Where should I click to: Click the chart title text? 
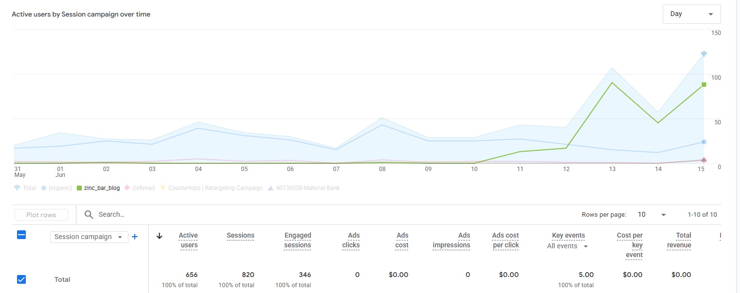coord(81,15)
